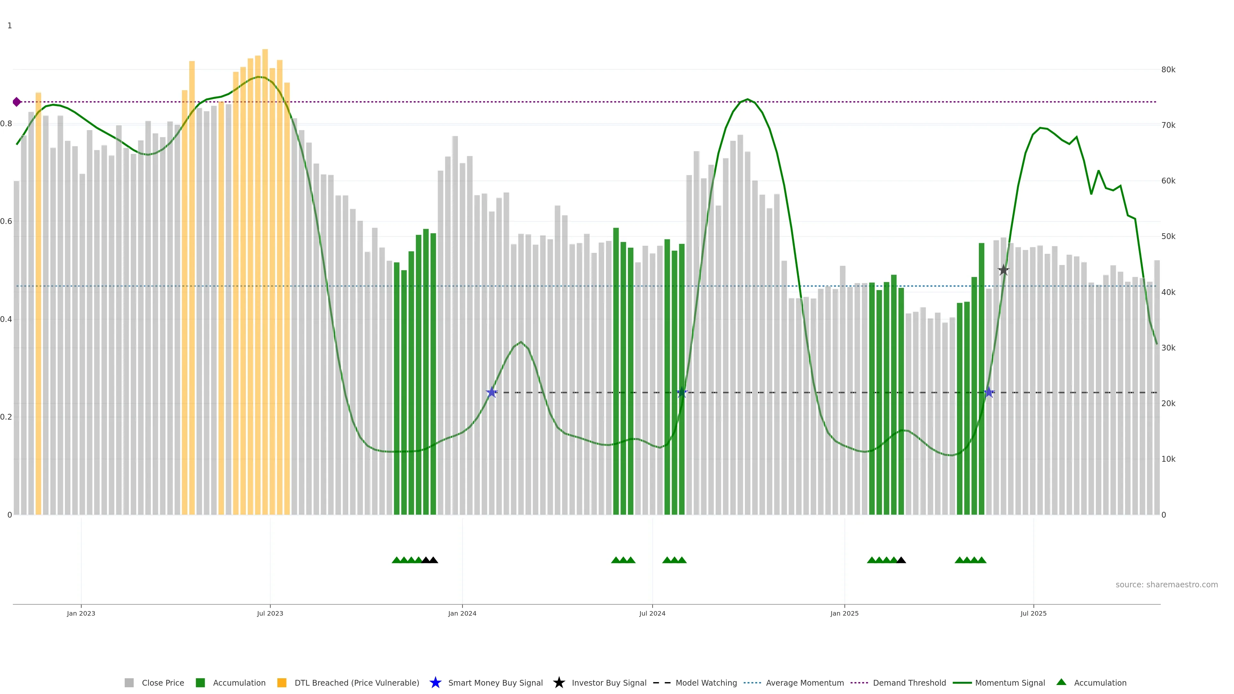
Task: Click the orange DTL Breached legend square
Action: coord(282,682)
